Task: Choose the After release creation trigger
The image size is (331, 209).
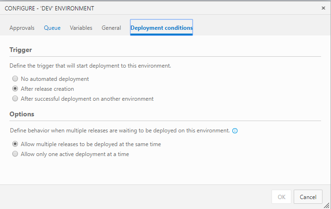Action: click(16, 89)
